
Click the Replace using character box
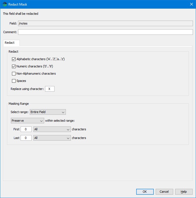[x=50, y=89]
